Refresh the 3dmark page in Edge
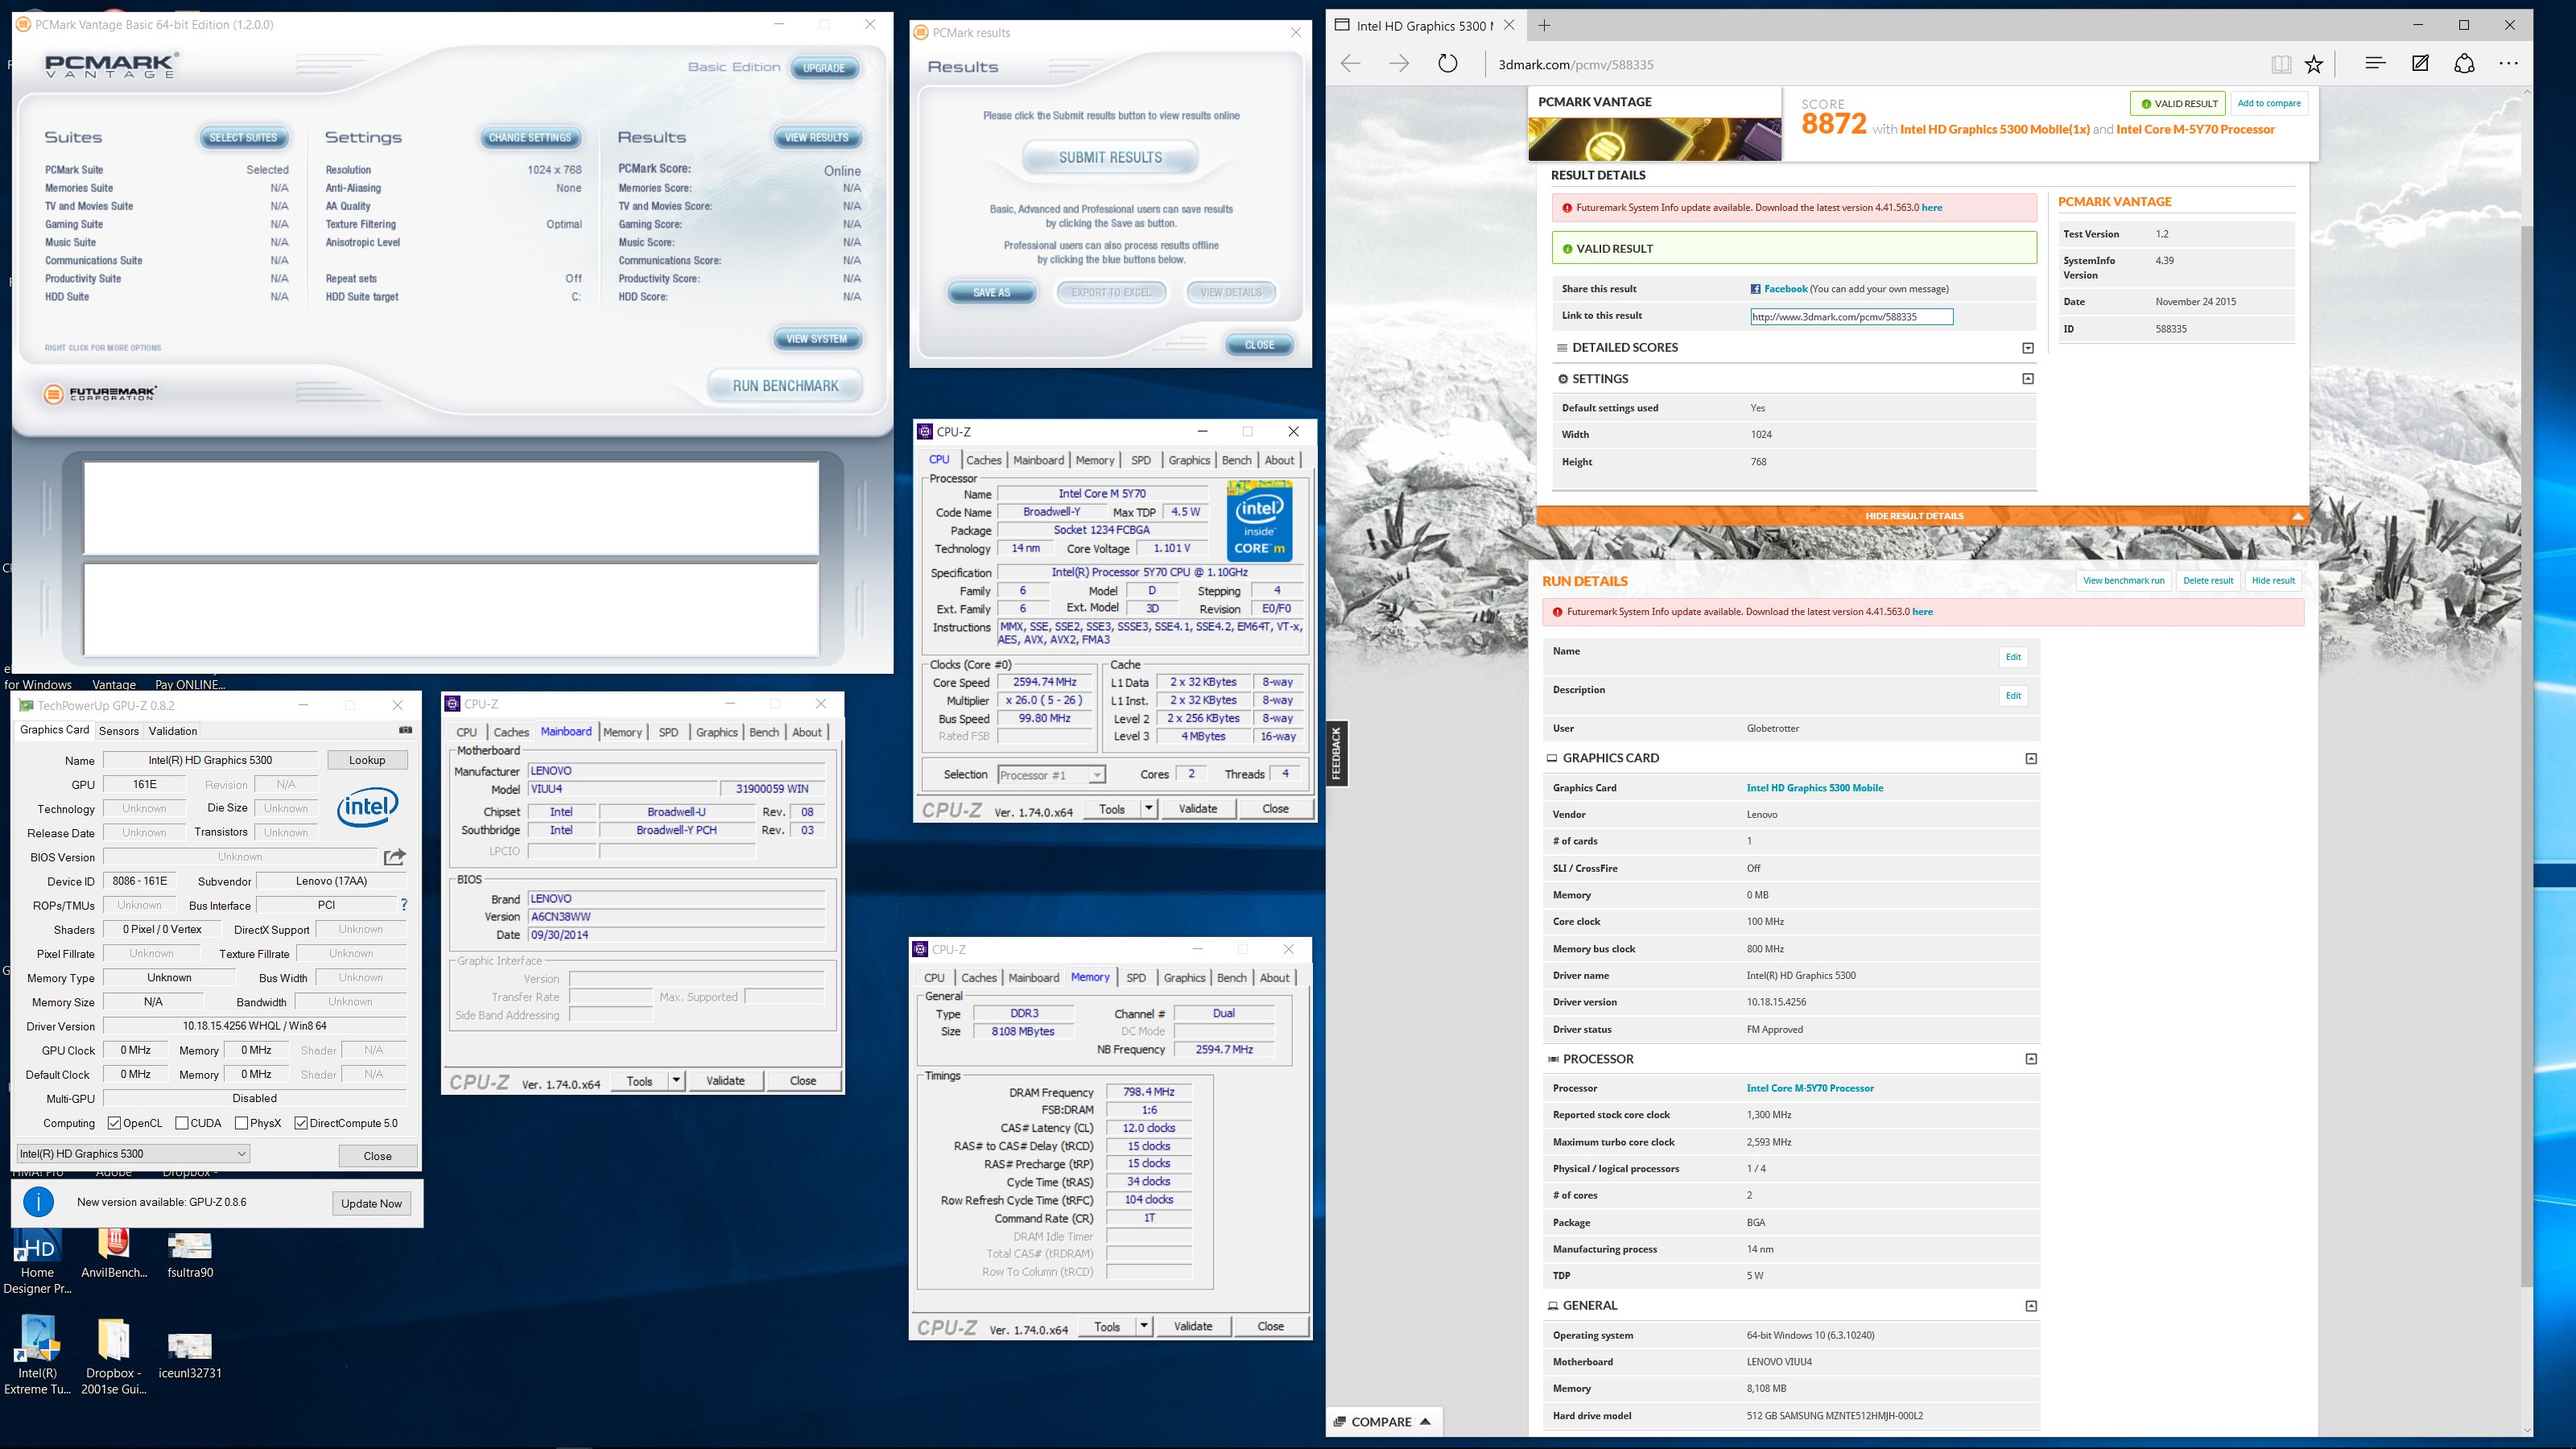The width and height of the screenshot is (2576, 1449). click(1448, 64)
